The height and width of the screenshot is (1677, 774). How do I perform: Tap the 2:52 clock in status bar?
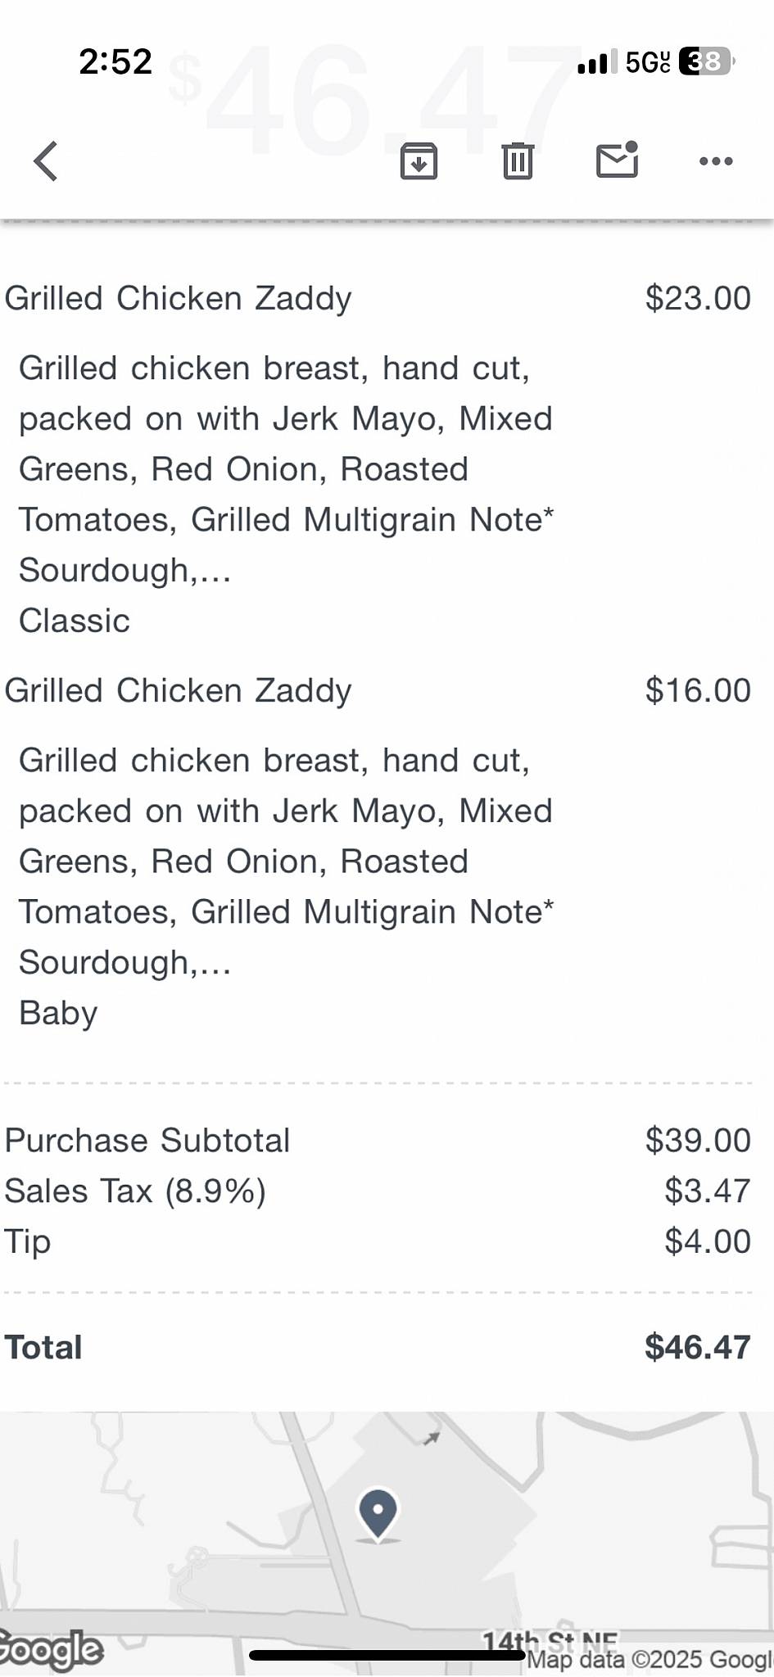(x=115, y=61)
